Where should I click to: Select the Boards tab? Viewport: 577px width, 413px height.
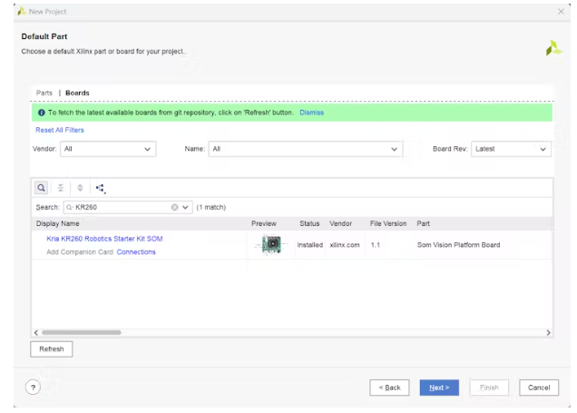[77, 93]
